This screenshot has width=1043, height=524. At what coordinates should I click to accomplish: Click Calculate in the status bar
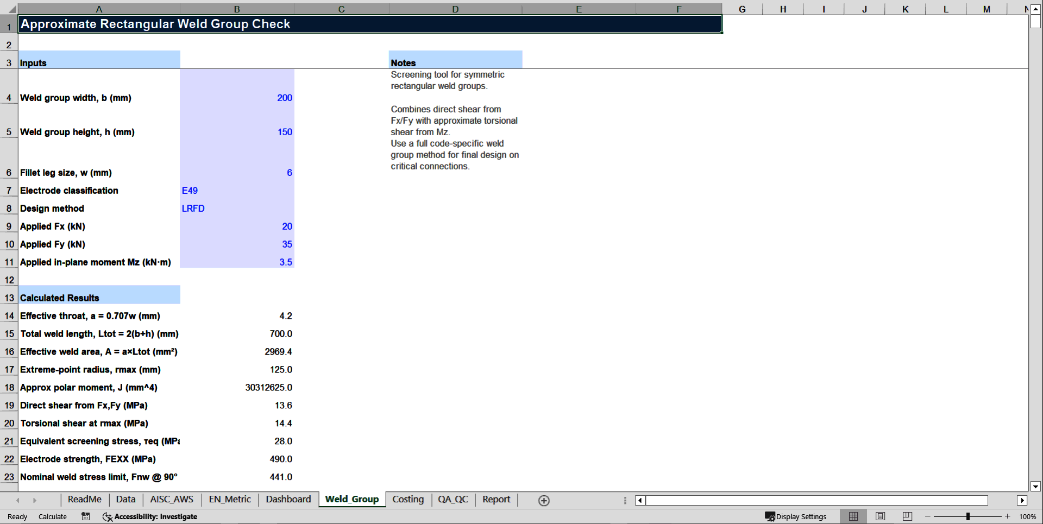(52, 516)
